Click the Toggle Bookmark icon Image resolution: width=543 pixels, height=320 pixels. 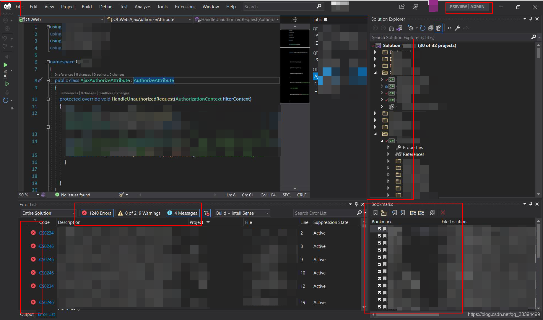click(375, 213)
